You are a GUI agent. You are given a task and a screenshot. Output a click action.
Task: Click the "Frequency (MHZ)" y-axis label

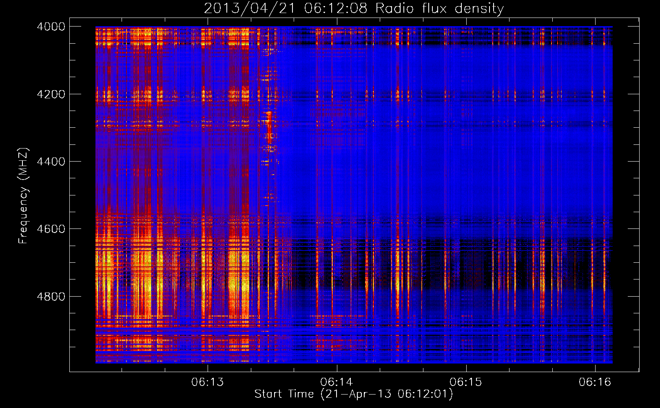[24, 196]
